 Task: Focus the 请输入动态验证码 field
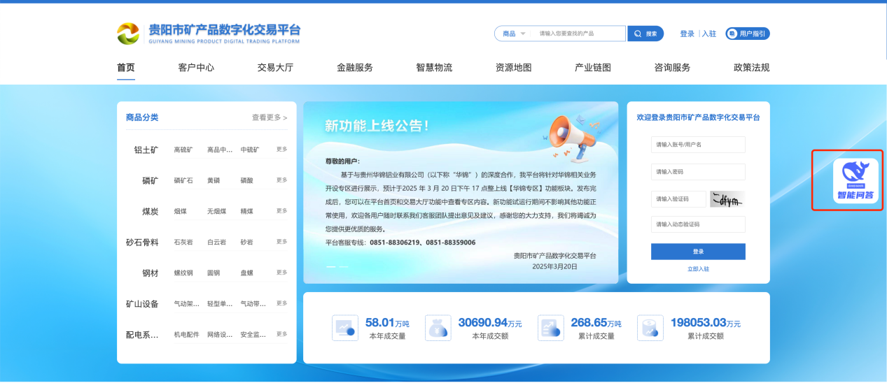698,224
